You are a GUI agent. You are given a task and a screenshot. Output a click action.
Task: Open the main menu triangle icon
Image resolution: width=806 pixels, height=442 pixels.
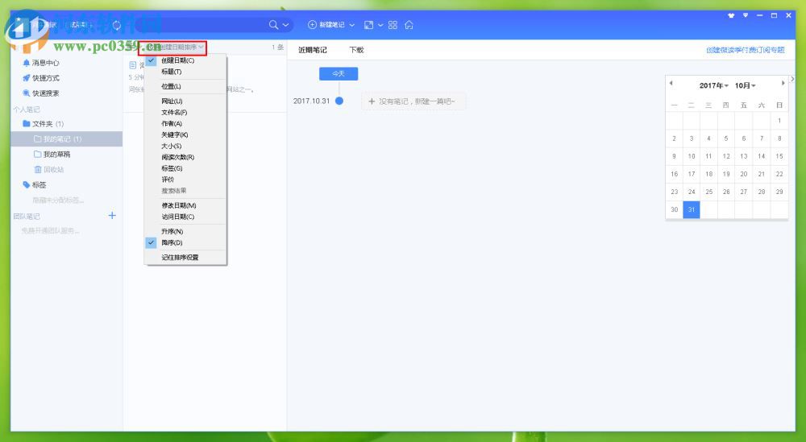pos(746,15)
